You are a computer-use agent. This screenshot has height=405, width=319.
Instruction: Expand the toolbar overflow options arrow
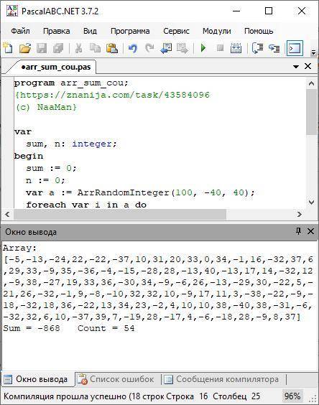pyautogui.click(x=313, y=52)
